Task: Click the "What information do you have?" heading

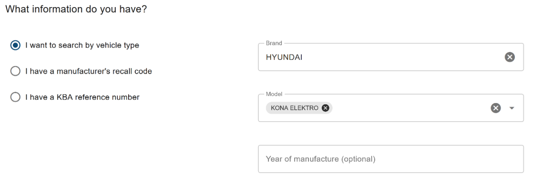Action: pos(76,9)
